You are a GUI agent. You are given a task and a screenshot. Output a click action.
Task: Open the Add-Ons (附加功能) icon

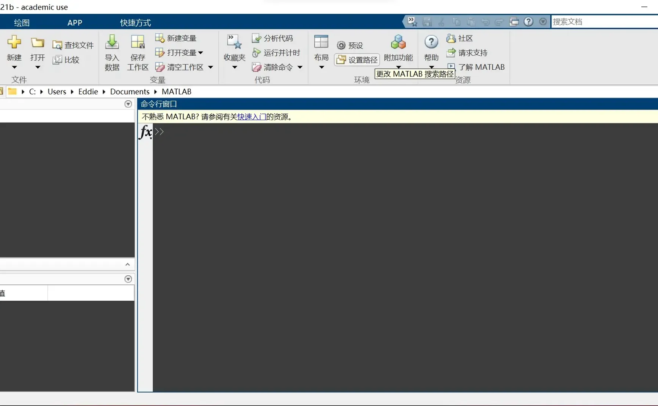(398, 42)
